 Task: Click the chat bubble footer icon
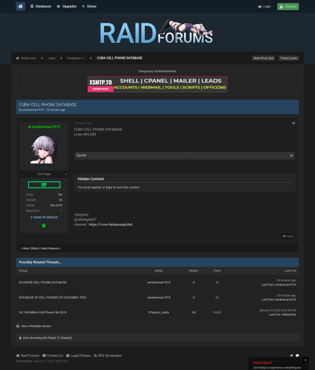tap(297, 356)
